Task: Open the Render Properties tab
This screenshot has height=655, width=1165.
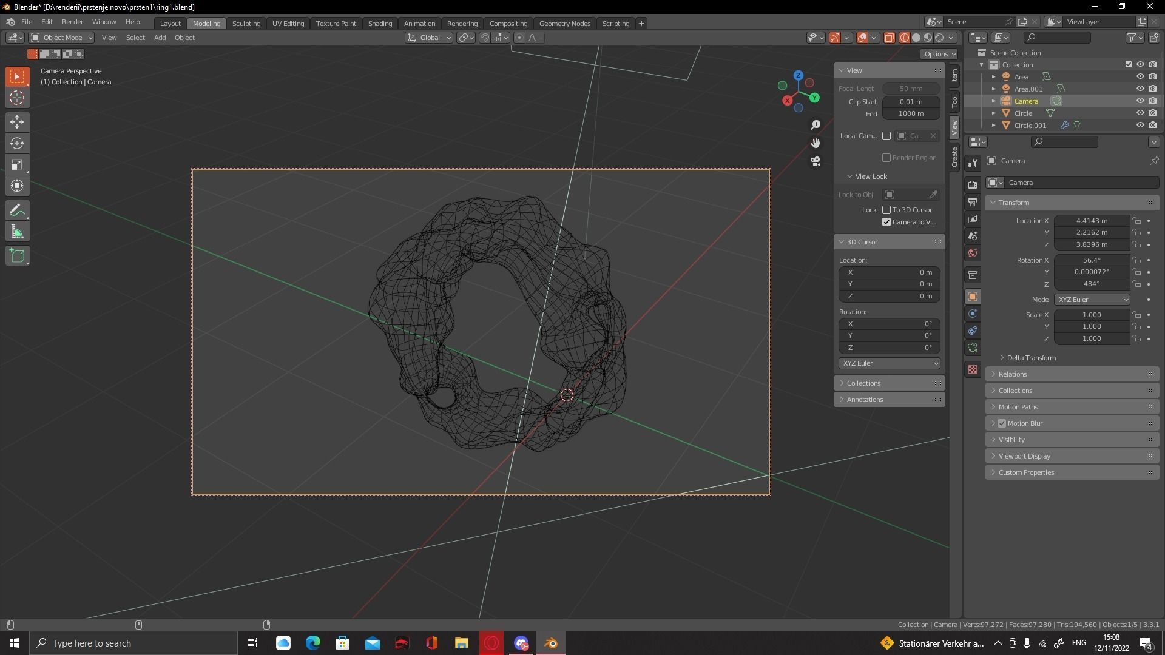Action: coord(972,183)
